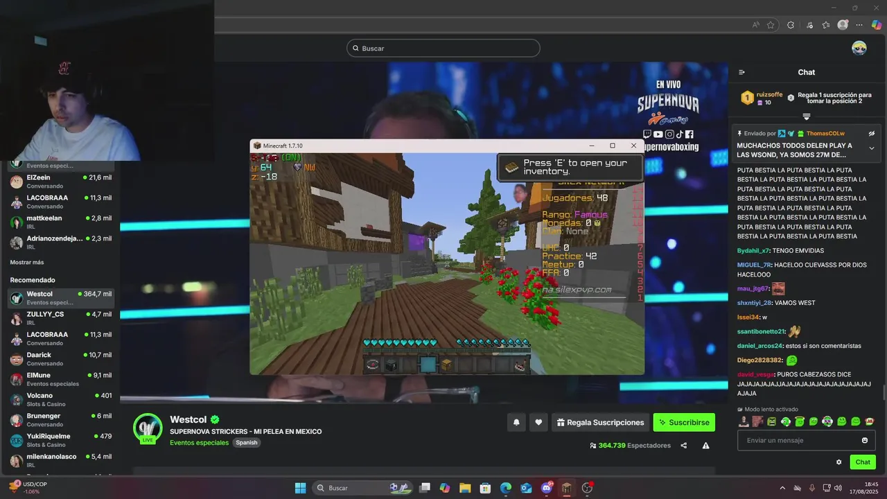Click username shxntiyi_28 in chat
887x499 pixels.
coord(756,303)
